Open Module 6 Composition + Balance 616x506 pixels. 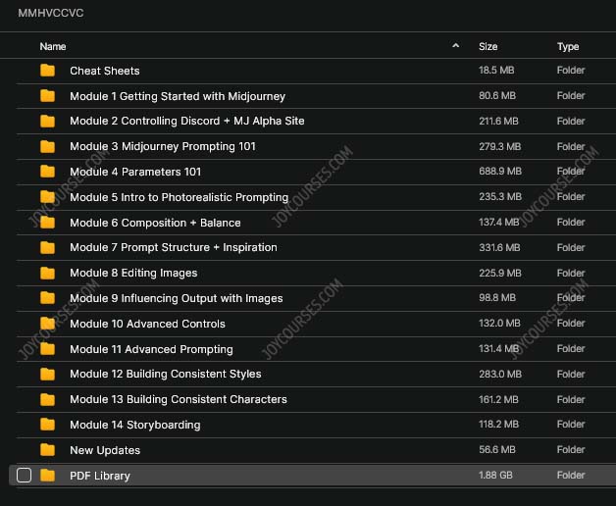pos(155,223)
